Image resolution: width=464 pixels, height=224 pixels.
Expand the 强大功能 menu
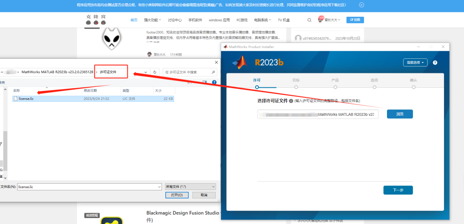point(152,20)
